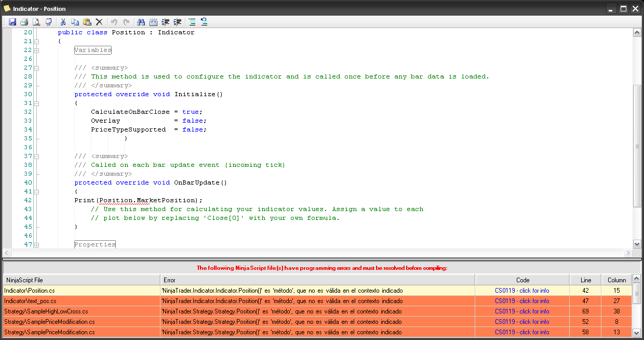Open CS0119 info link for text_pos.cs

point(522,301)
